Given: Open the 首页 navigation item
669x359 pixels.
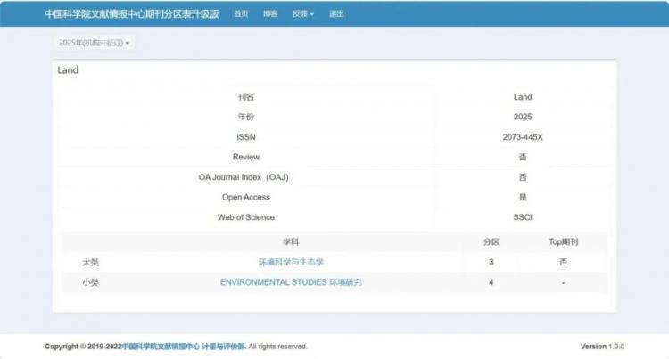Looking at the screenshot, I should click(241, 14).
